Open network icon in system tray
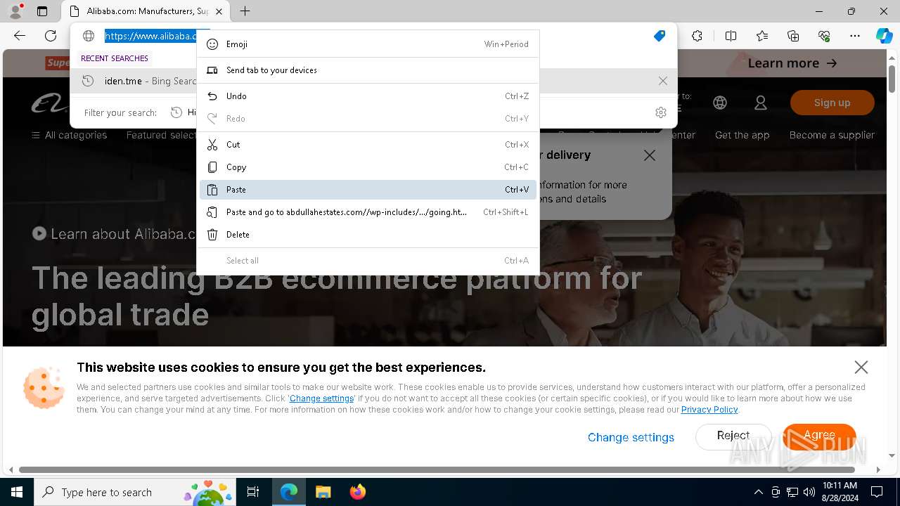Image resolution: width=900 pixels, height=506 pixels. coord(792,492)
